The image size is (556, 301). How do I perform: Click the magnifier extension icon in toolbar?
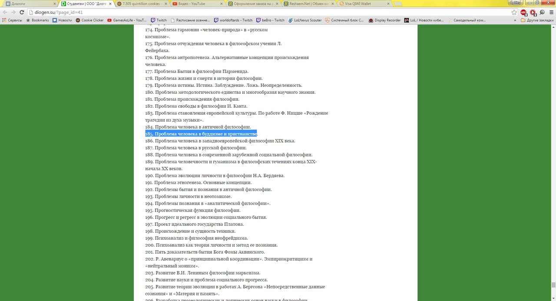coord(542,12)
